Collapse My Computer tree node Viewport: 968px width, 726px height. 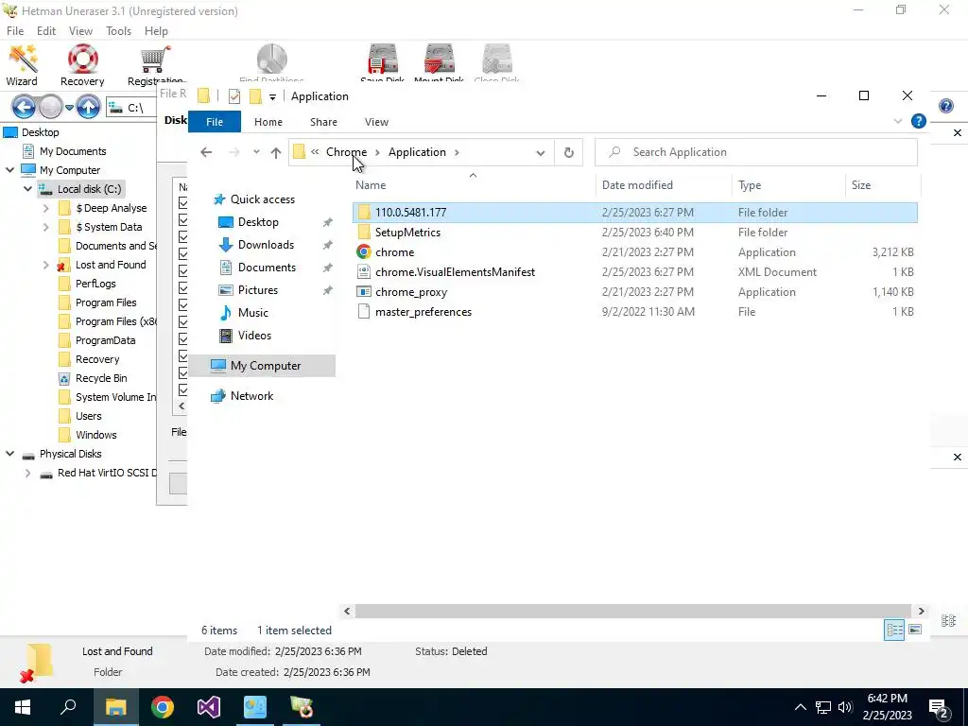point(9,170)
